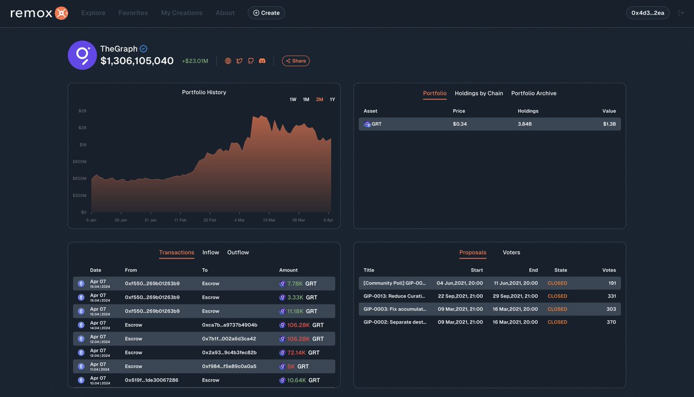The width and height of the screenshot is (694, 397).
Task: Click the 0xca7b...a9737b4904b recipient address
Action: click(230, 325)
